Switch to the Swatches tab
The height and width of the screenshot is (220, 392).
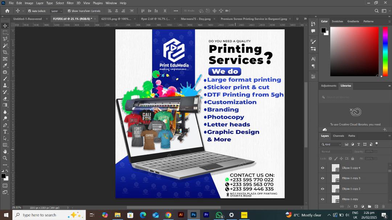337,21
